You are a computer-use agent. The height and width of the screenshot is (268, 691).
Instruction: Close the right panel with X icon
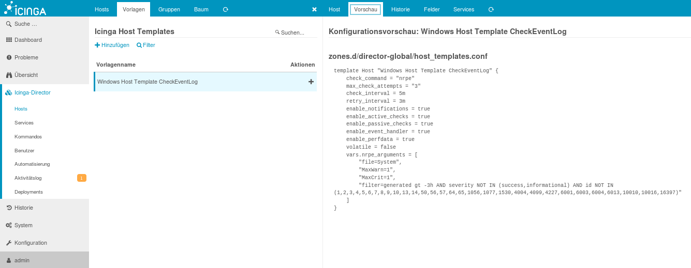pyautogui.click(x=314, y=9)
